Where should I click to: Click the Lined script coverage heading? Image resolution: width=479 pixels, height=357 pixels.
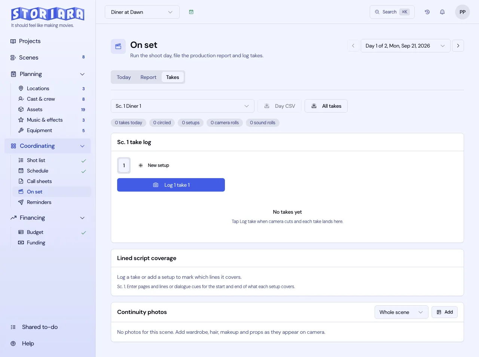147,258
